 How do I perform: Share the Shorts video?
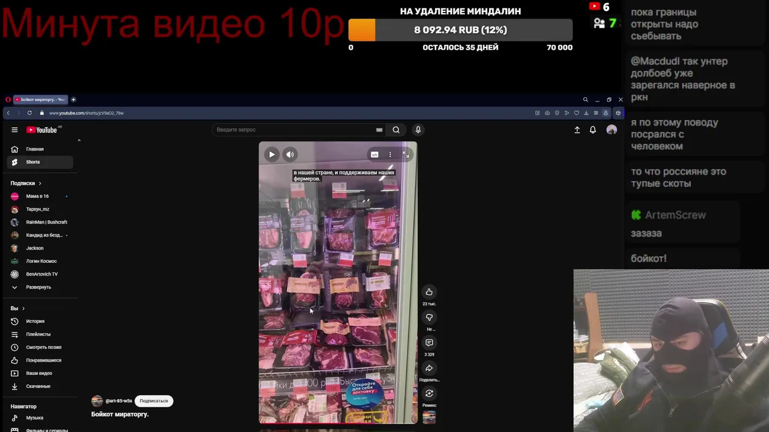(429, 368)
